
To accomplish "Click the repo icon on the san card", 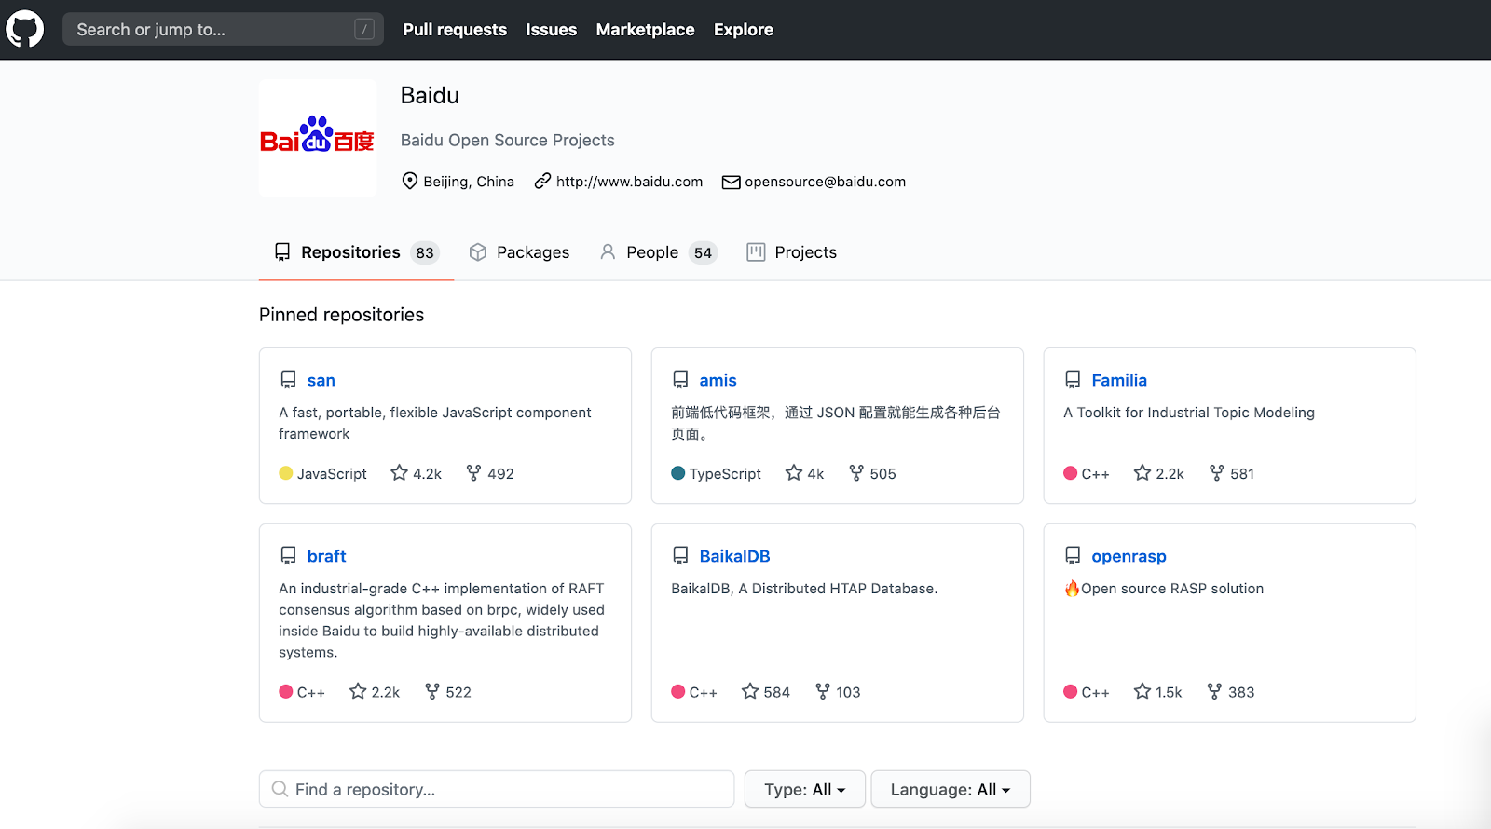I will click(288, 380).
